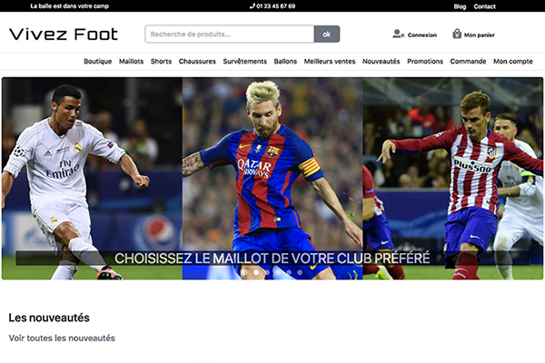Click the Blog link in top bar
545x363 pixels.
click(460, 5)
